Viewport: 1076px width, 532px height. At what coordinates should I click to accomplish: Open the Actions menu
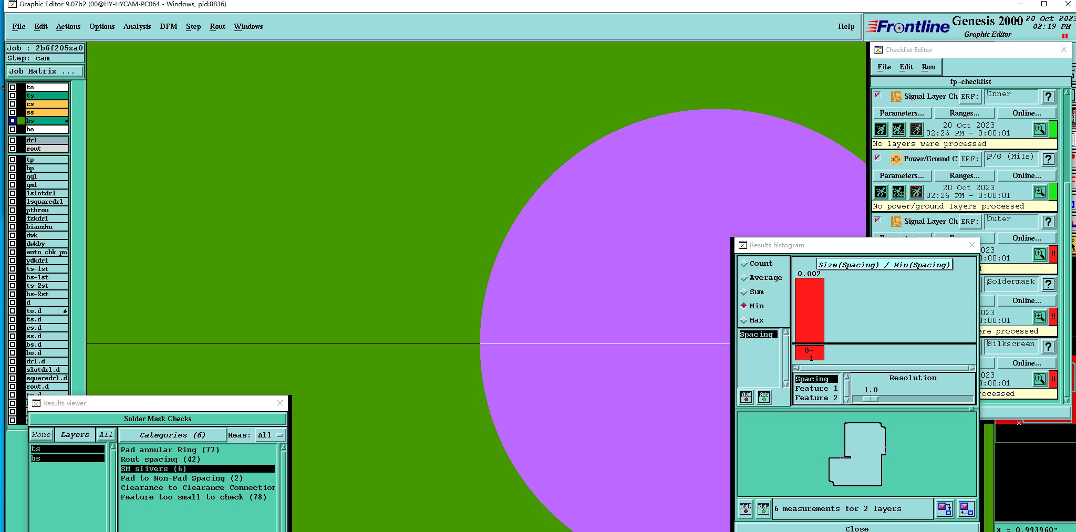click(x=68, y=27)
